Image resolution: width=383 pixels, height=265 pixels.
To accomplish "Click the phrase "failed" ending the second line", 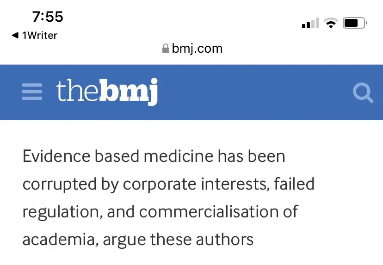I will click(294, 184).
